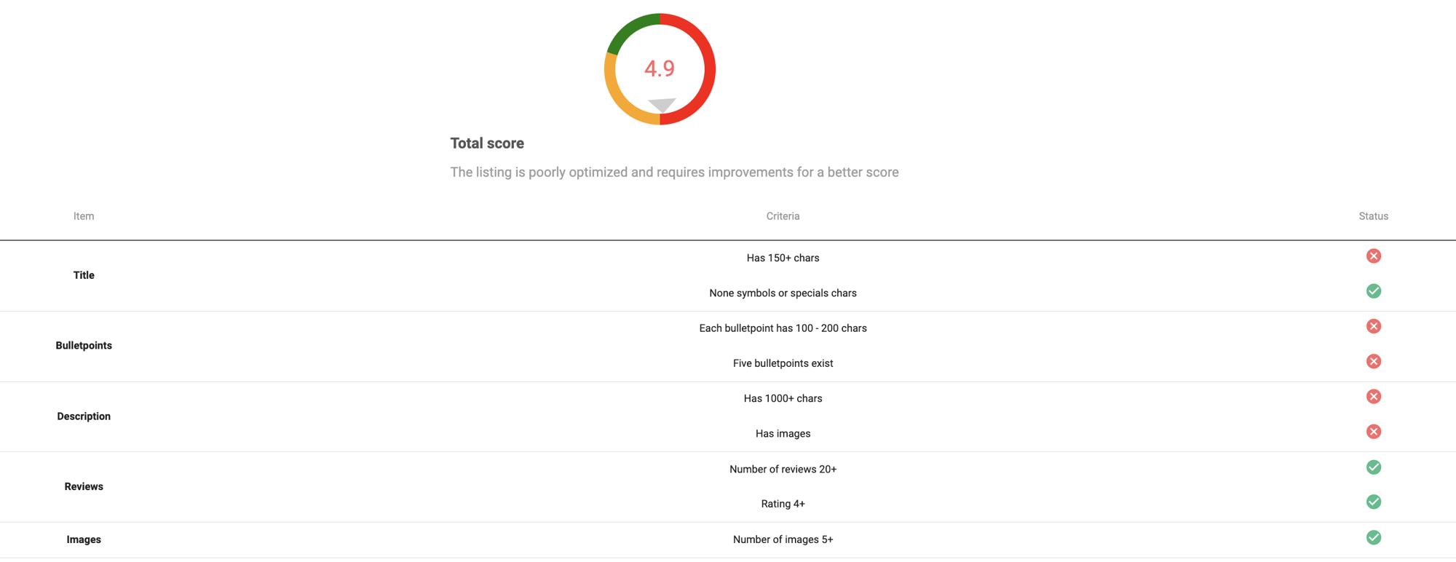
Task: Click the Item column header
Action: pyautogui.click(x=84, y=216)
